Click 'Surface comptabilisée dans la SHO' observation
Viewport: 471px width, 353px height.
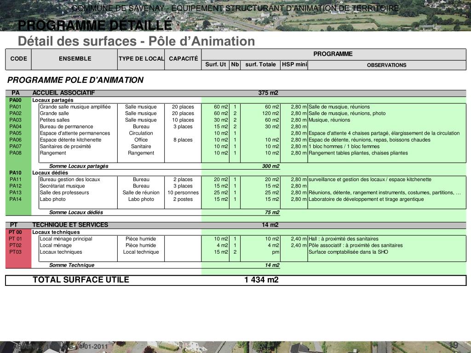(x=348, y=252)
